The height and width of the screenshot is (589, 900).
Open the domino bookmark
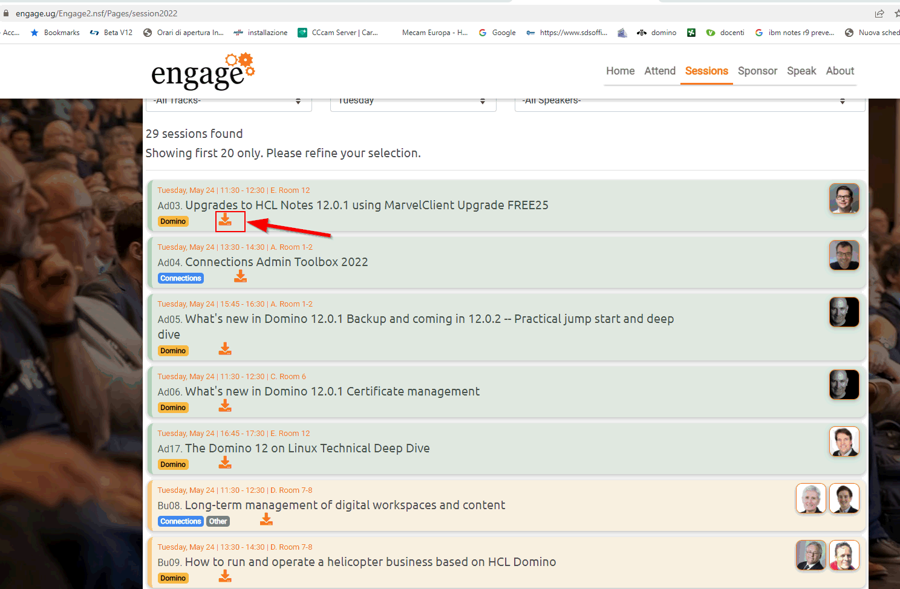[x=657, y=33]
